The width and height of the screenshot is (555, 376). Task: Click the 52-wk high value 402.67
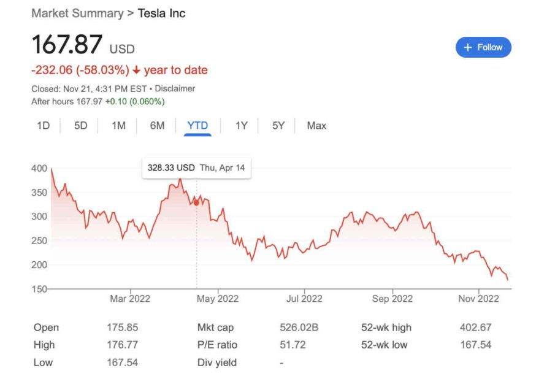(475, 328)
